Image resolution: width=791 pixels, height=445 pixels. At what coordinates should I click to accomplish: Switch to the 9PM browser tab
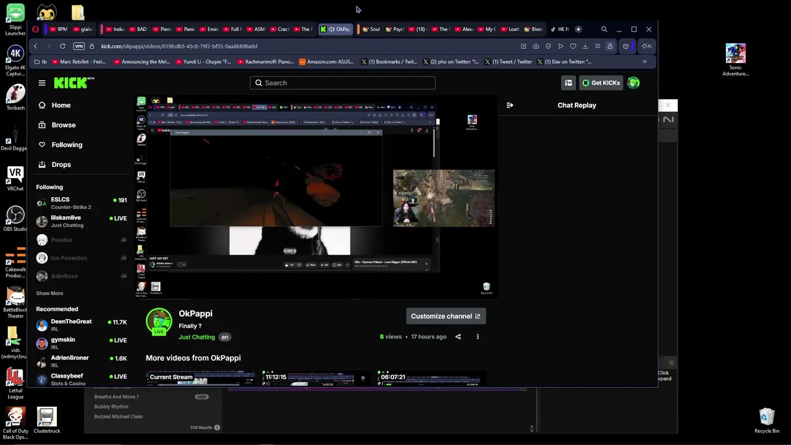pyautogui.click(x=59, y=29)
